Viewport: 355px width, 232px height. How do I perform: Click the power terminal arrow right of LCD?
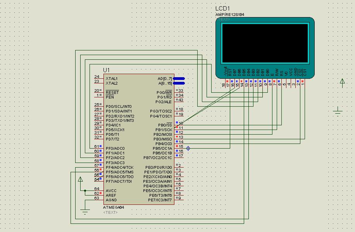coord(342,83)
